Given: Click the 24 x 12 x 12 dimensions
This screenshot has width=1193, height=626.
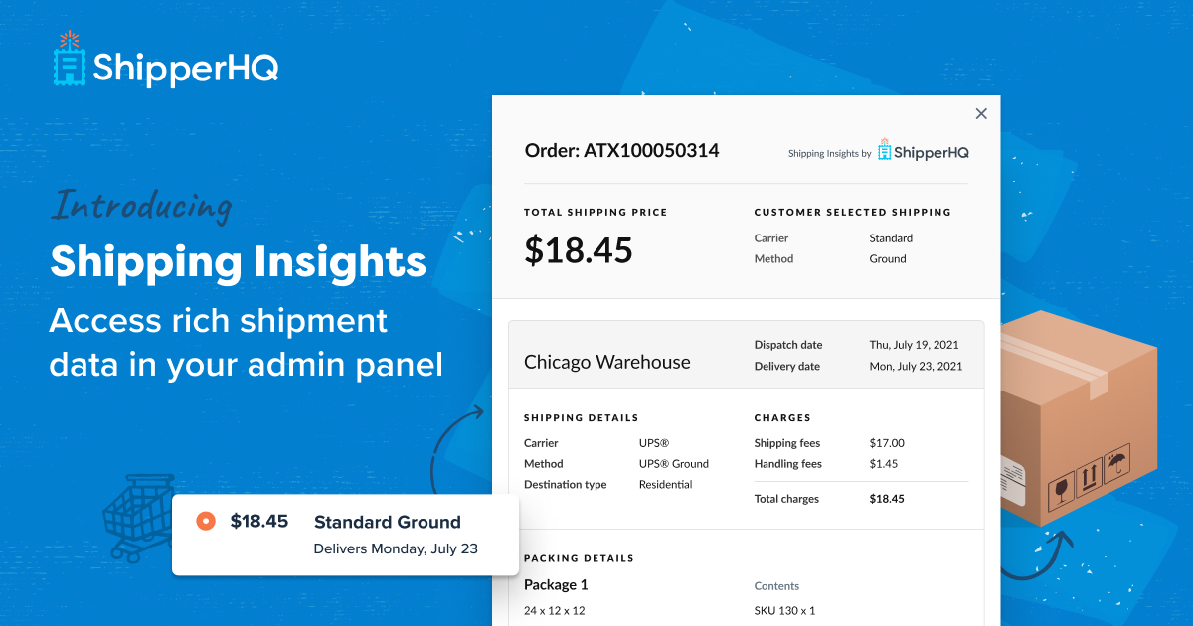Looking at the screenshot, I should tap(555, 611).
